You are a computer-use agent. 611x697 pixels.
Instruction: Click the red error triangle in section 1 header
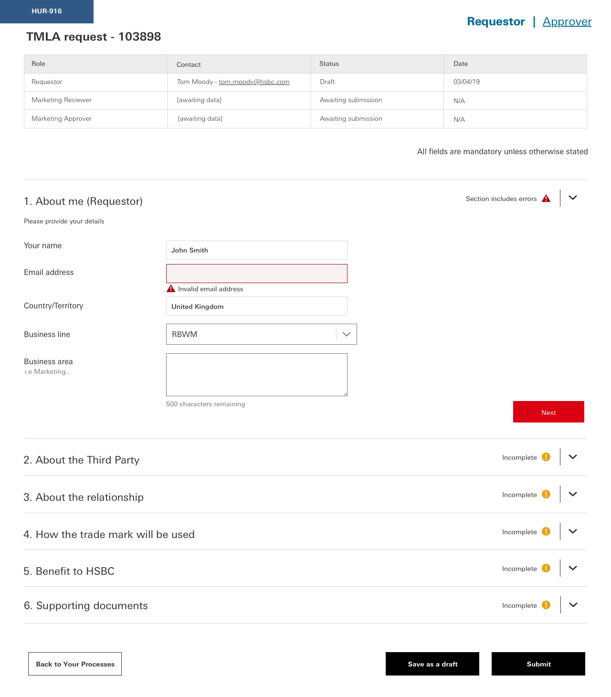point(546,199)
